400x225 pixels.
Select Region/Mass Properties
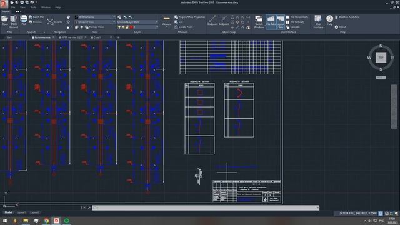(x=190, y=17)
